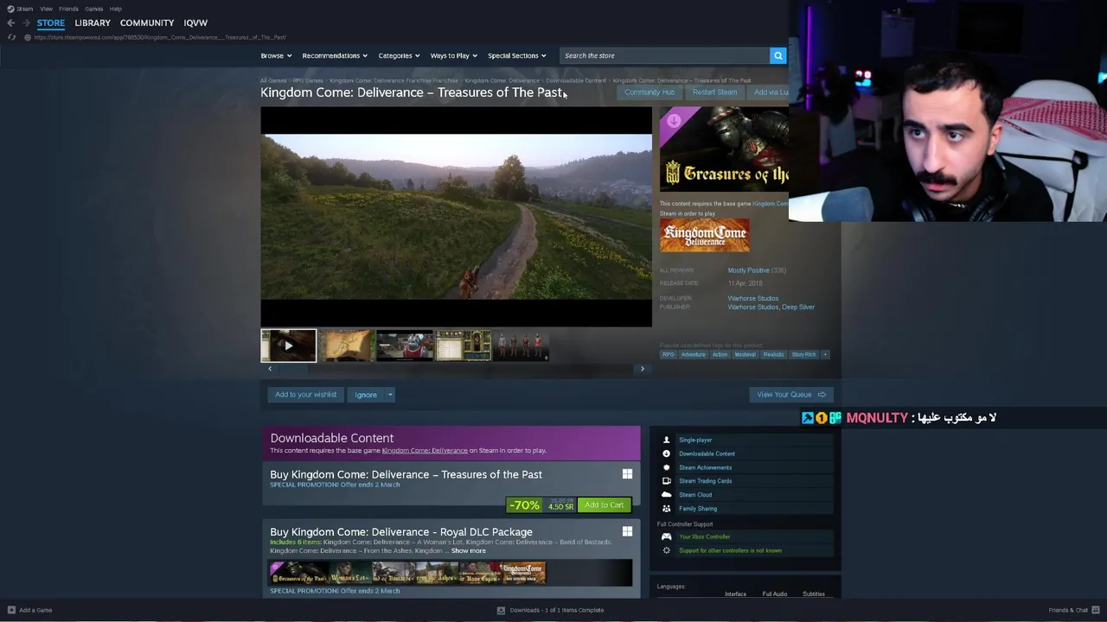Screen dimensions: 1107x622
Task: Click the Steam Achievements star icon
Action: point(666,467)
